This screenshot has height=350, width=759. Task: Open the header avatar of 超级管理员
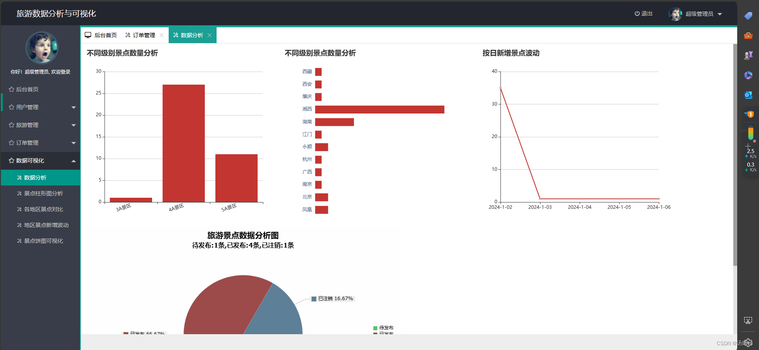[675, 14]
